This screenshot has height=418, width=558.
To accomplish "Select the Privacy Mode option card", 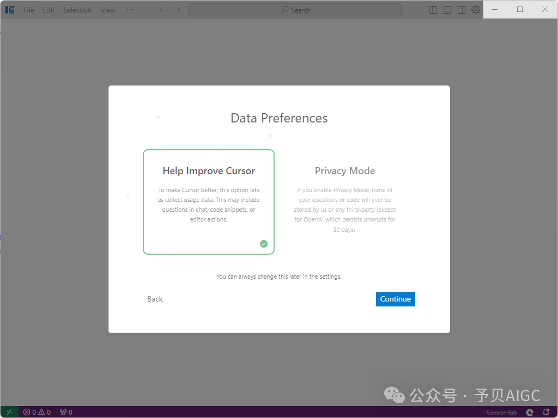I will pos(345,202).
